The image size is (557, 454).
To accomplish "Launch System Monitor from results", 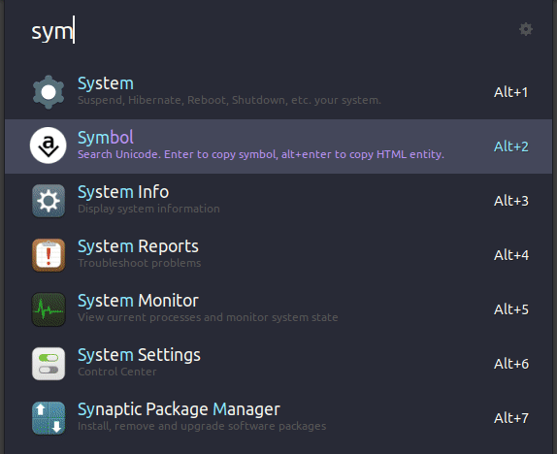I will 278,309.
